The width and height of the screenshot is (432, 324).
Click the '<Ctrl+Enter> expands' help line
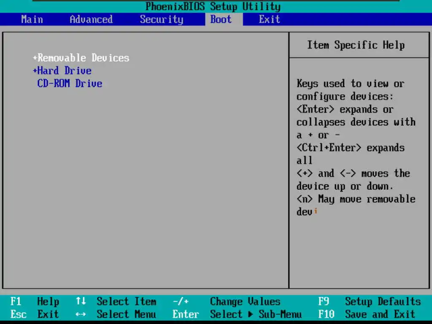click(x=351, y=148)
